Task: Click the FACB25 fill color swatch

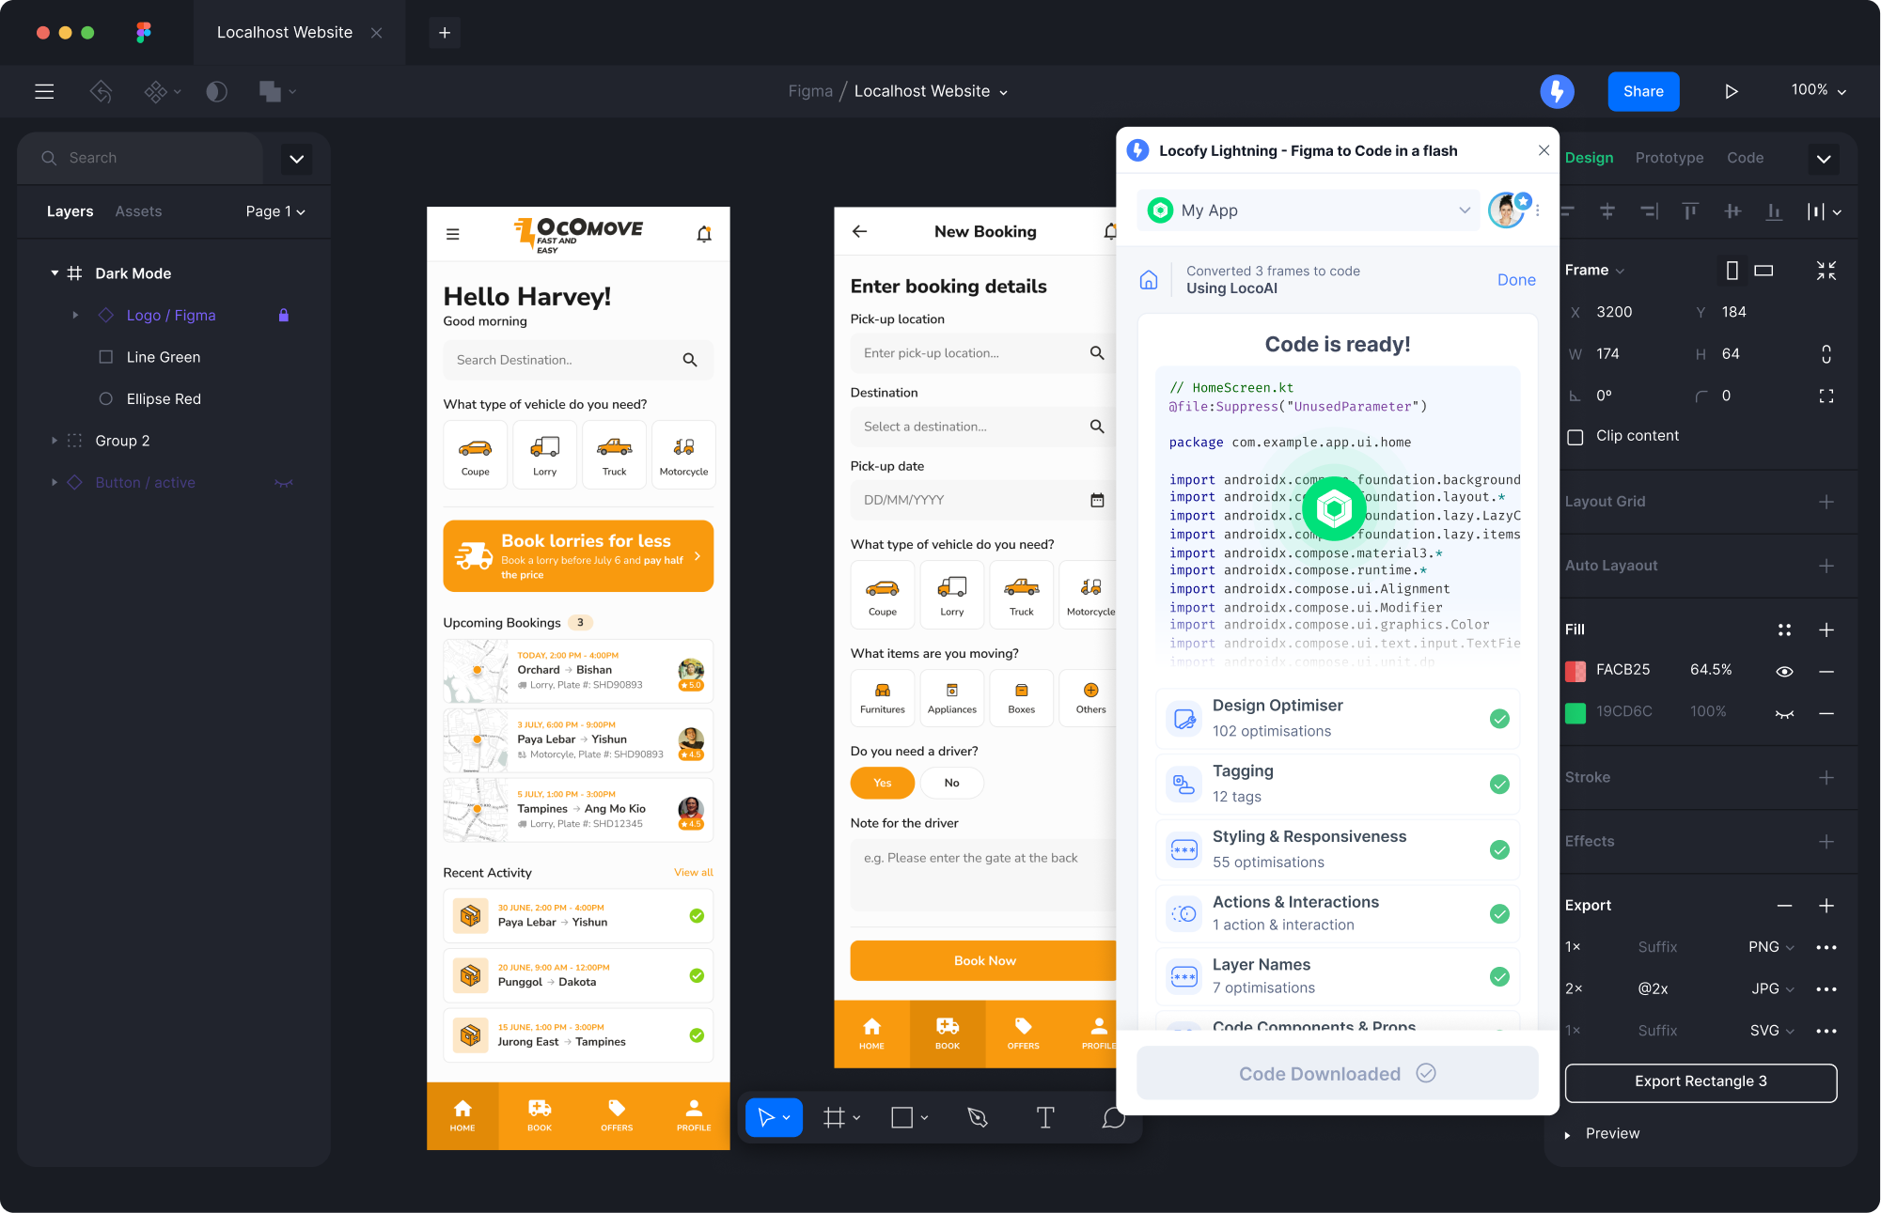Action: tap(1575, 671)
